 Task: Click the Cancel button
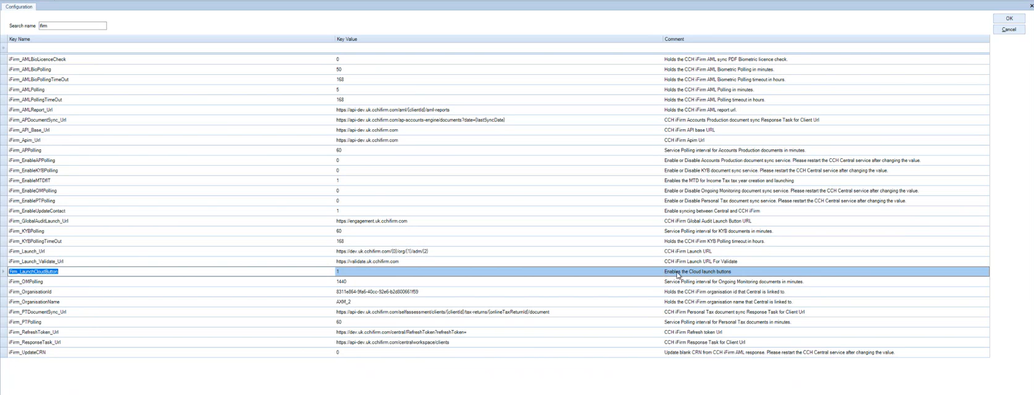pyautogui.click(x=1009, y=30)
